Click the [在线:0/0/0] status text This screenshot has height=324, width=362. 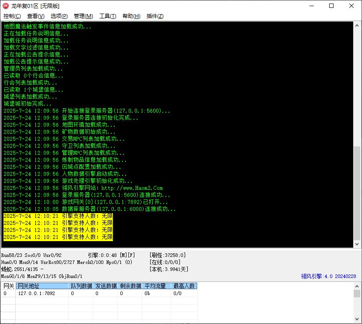[x=165, y=262]
